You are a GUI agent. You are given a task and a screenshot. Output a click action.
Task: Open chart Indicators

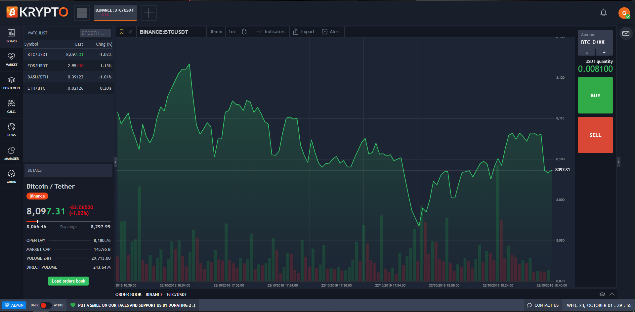point(270,32)
